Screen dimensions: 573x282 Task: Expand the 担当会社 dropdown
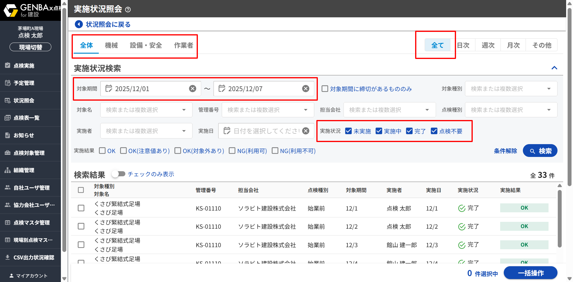(389, 110)
